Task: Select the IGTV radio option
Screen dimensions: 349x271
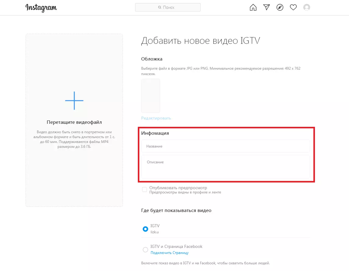Action: (x=145, y=229)
